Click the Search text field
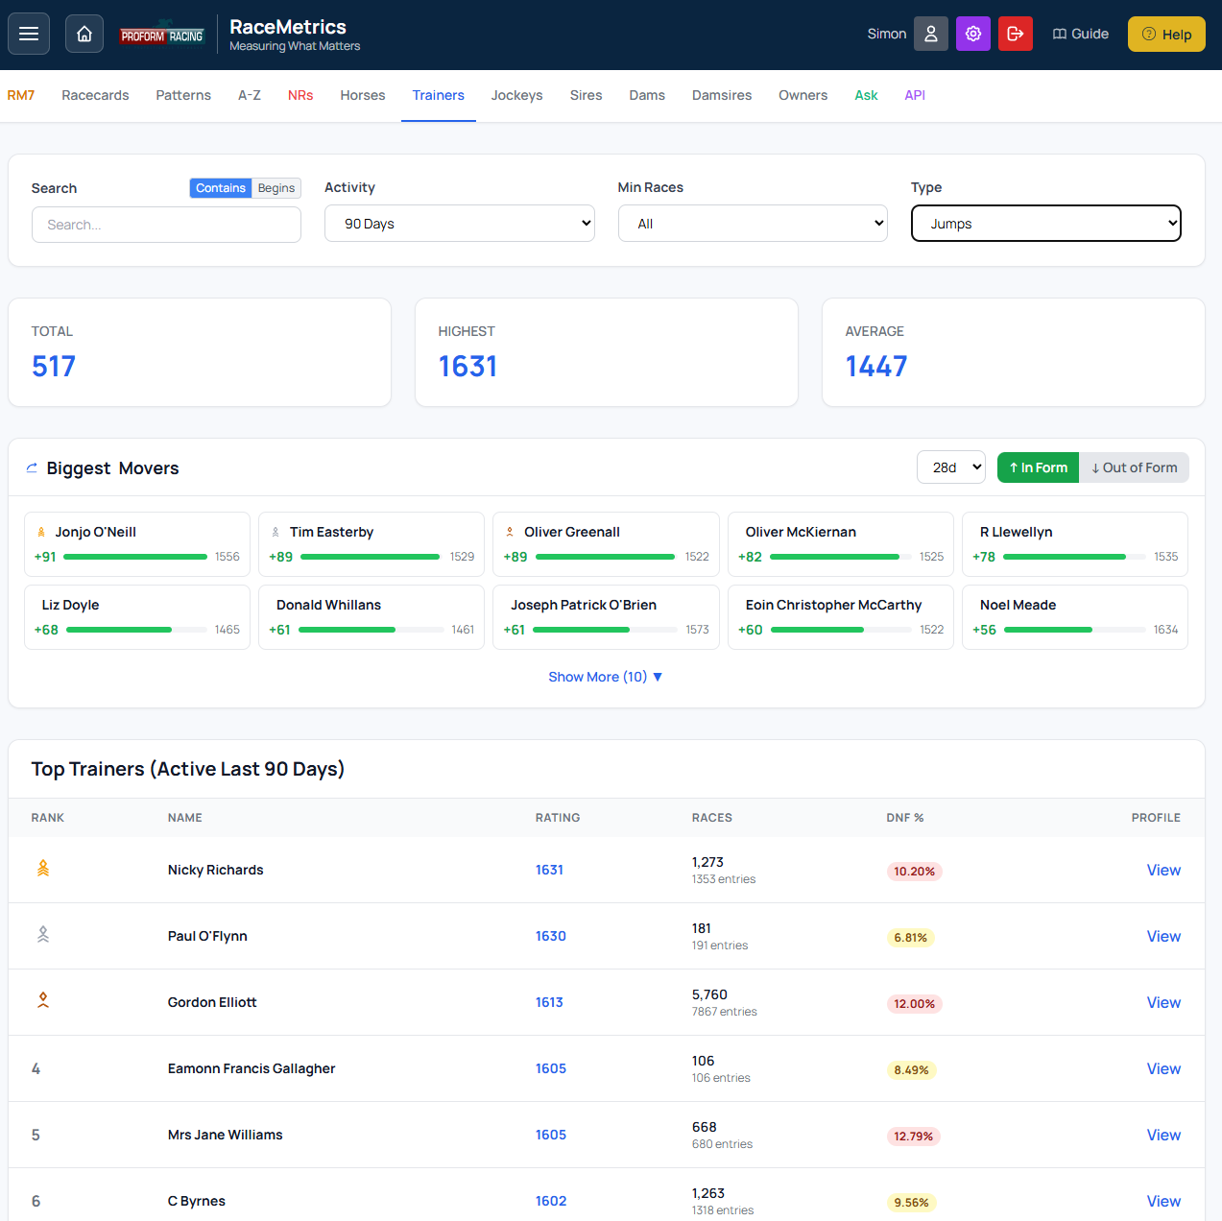Screen dimensions: 1222x1221 (x=165, y=224)
